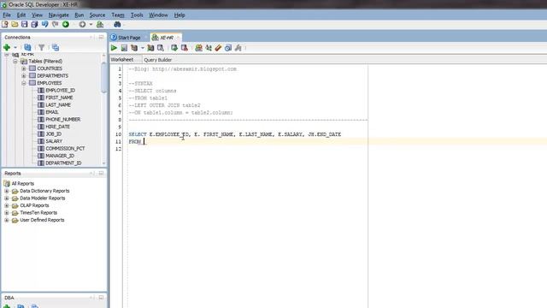The height and width of the screenshot is (308, 547).
Task: Expand Data Dictionary Reports folder
Action: (6, 191)
